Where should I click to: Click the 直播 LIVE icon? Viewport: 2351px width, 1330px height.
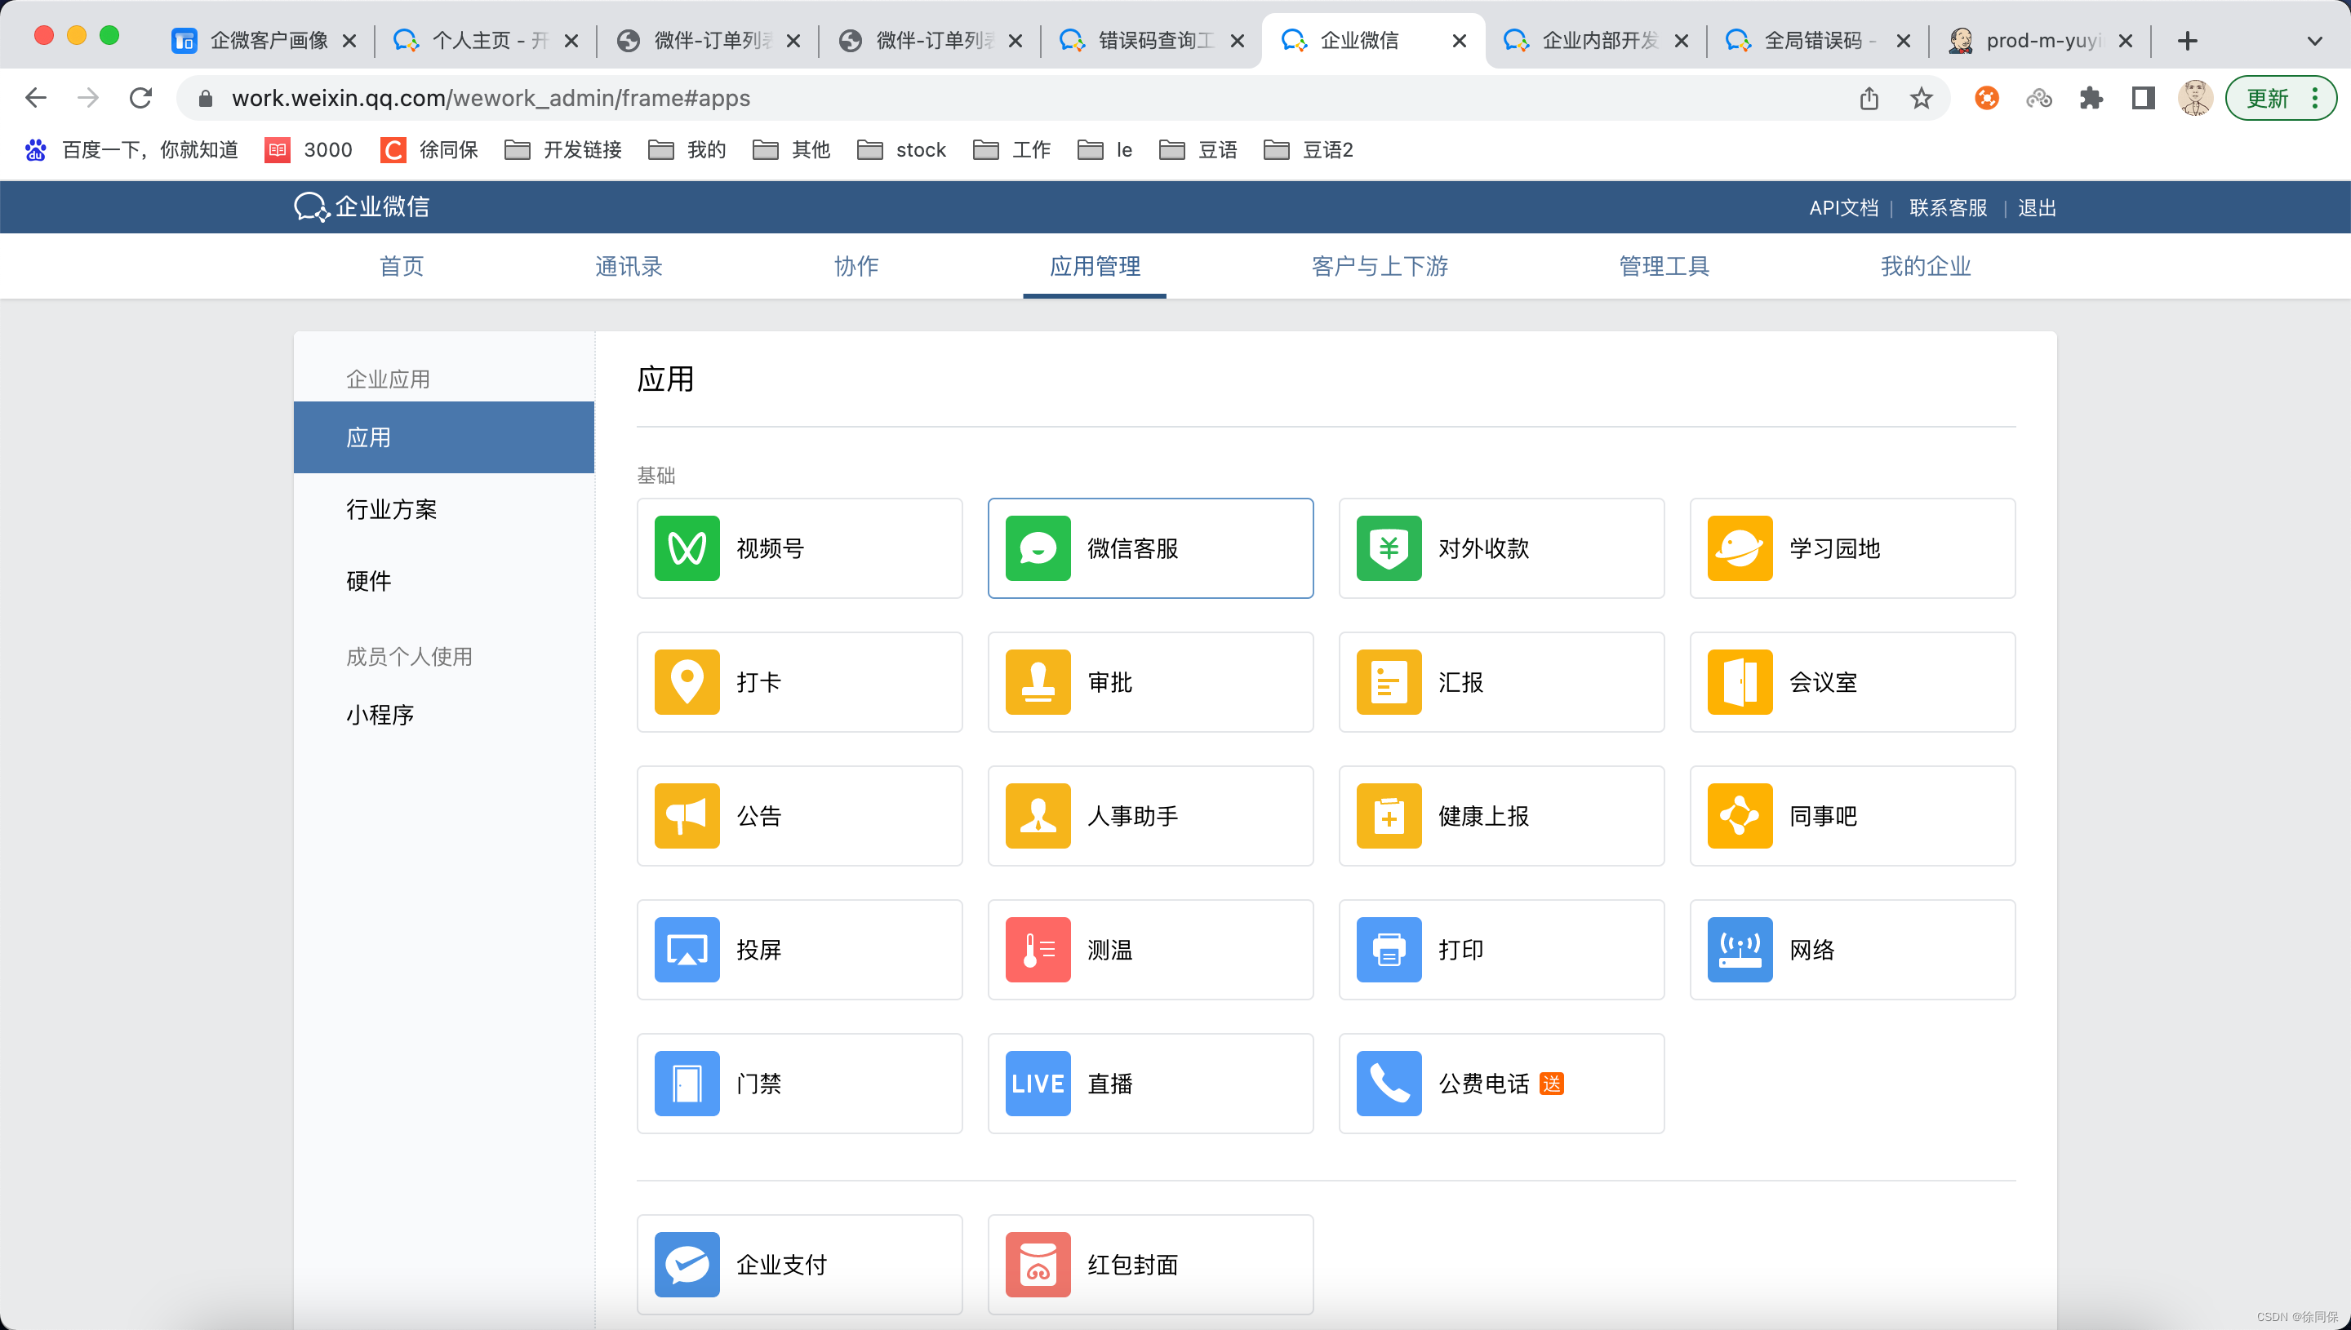pos(1037,1084)
